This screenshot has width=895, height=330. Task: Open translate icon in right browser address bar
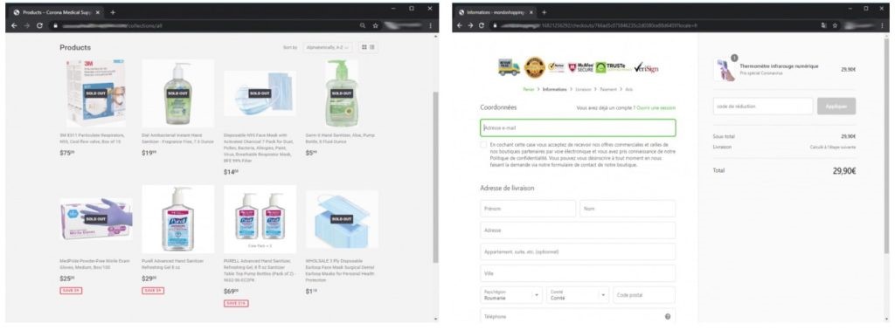(x=823, y=25)
